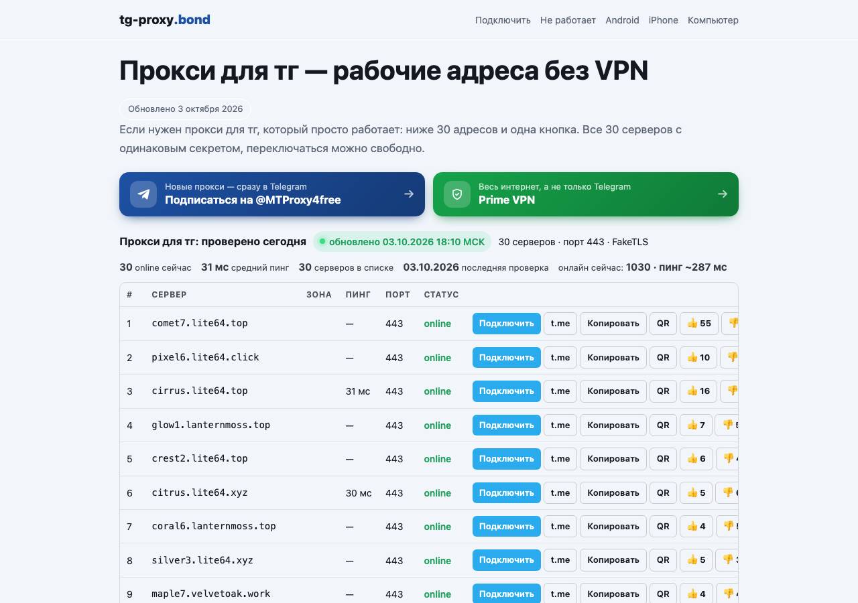Click the Telegram paper-plane icon in blue banner
This screenshot has width=858, height=603.
click(x=143, y=194)
